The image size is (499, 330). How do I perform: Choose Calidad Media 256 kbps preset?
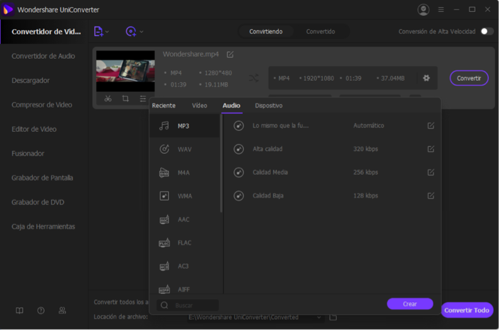332,172
